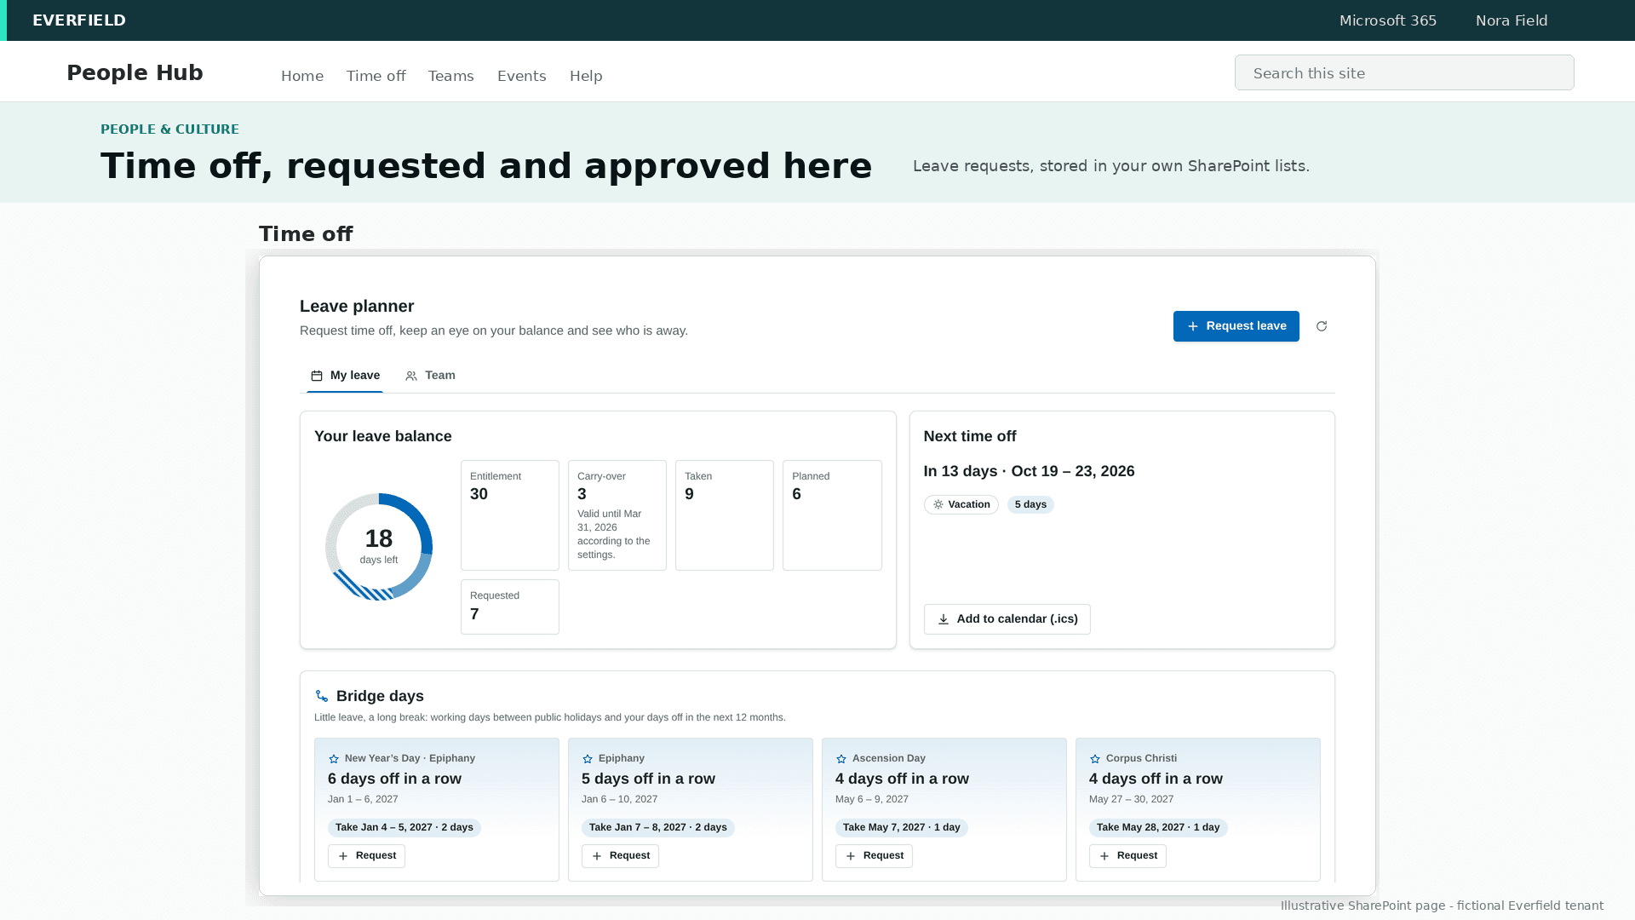Click Add to calendar (.ics) button

point(1007,619)
